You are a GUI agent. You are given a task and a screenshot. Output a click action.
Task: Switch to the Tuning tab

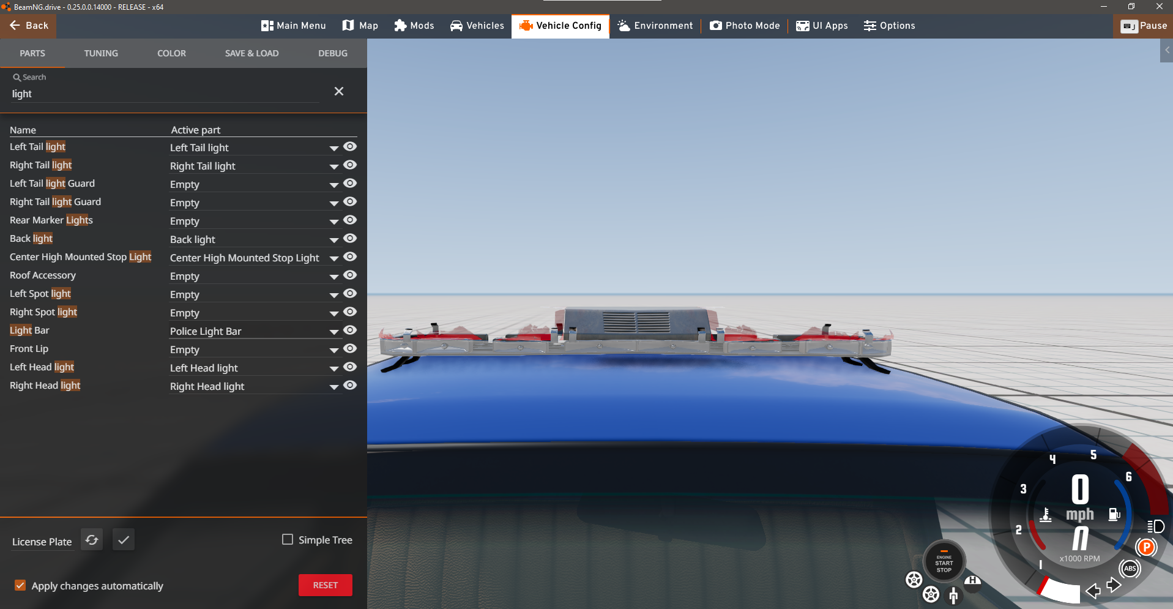coord(101,53)
